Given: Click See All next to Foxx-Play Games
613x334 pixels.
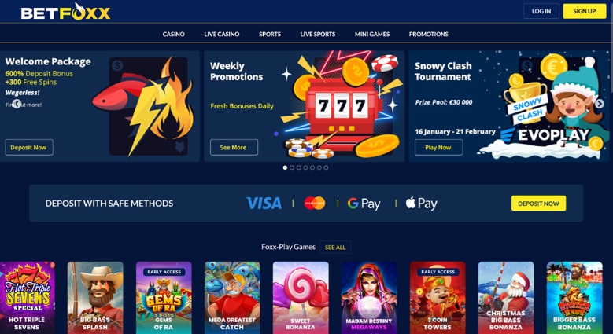Looking at the screenshot, I should [x=335, y=248].
